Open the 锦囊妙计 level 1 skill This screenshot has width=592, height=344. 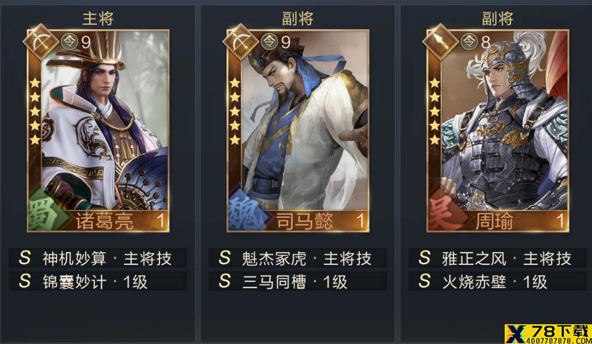pyautogui.click(x=98, y=281)
